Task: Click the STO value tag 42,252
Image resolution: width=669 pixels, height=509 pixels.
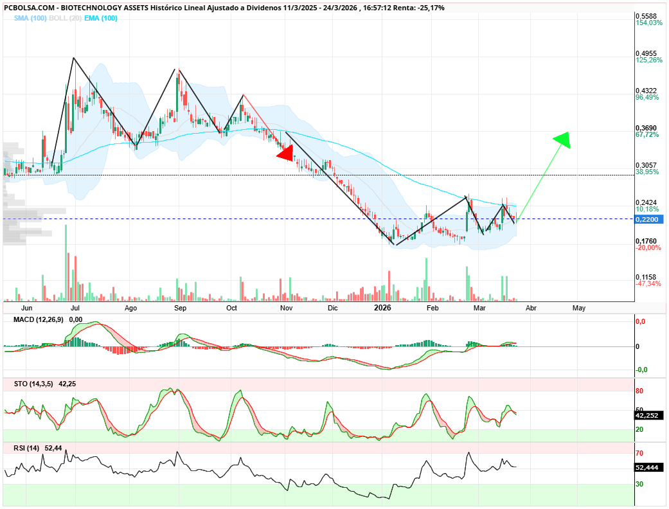Action: 648,415
